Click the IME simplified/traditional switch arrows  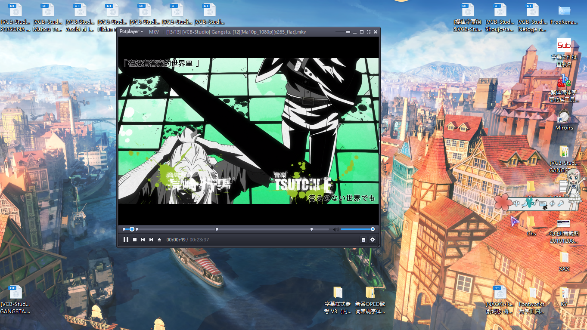point(552,204)
